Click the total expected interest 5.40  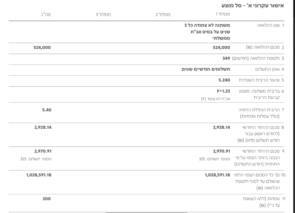click(x=46, y=110)
